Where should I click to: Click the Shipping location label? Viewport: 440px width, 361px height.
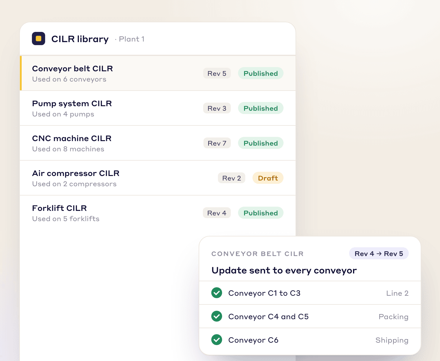392,340
